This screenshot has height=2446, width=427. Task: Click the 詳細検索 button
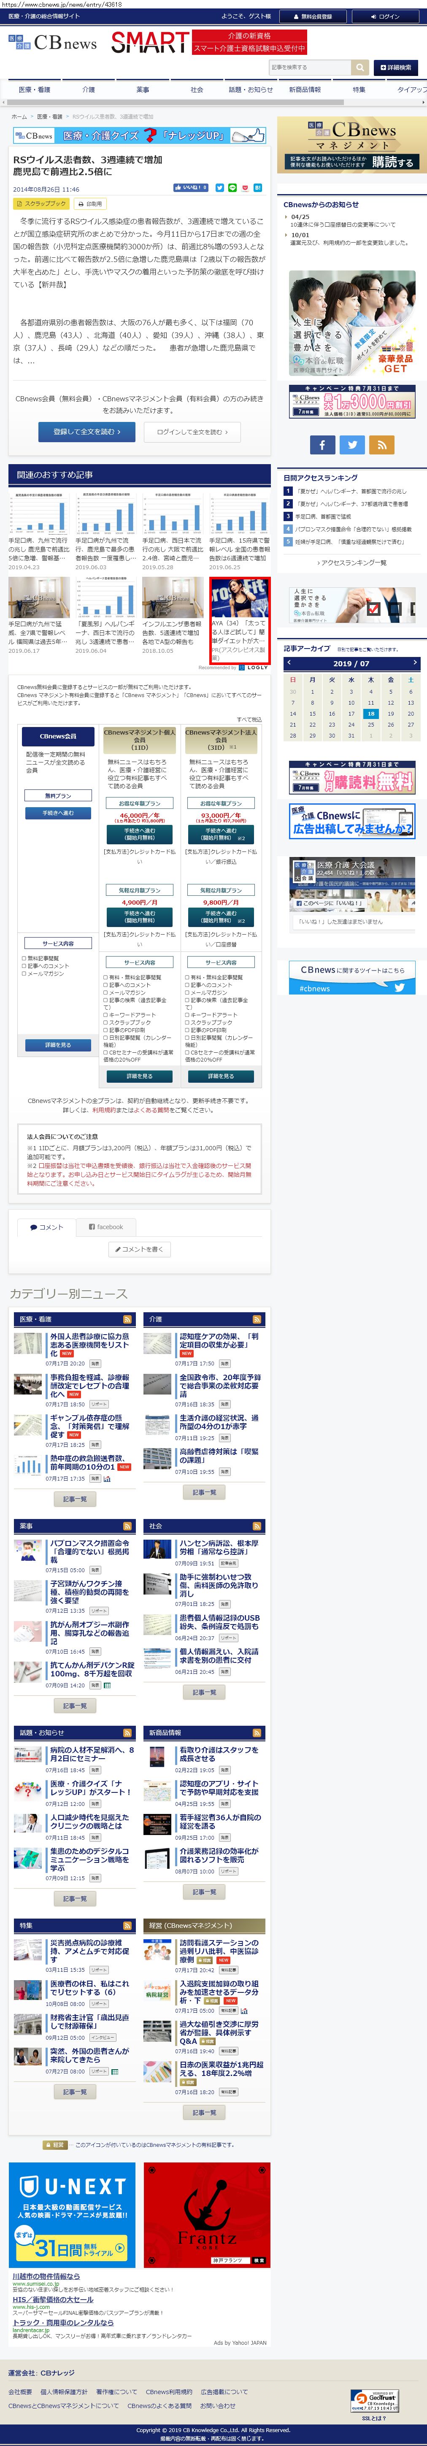[x=397, y=68]
